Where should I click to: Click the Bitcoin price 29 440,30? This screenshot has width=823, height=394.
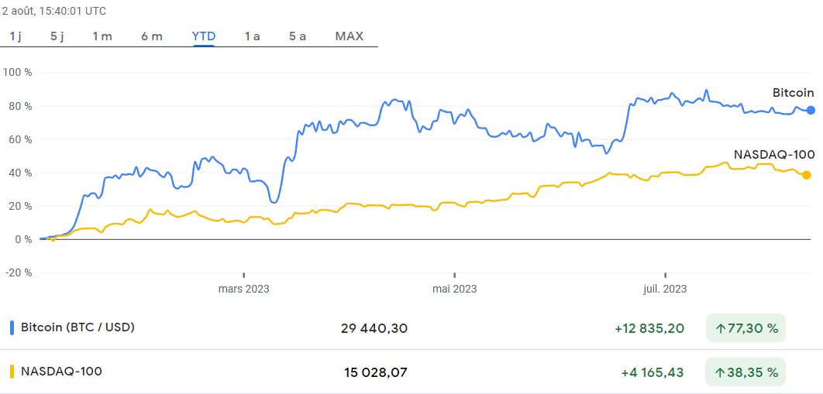[x=374, y=328]
